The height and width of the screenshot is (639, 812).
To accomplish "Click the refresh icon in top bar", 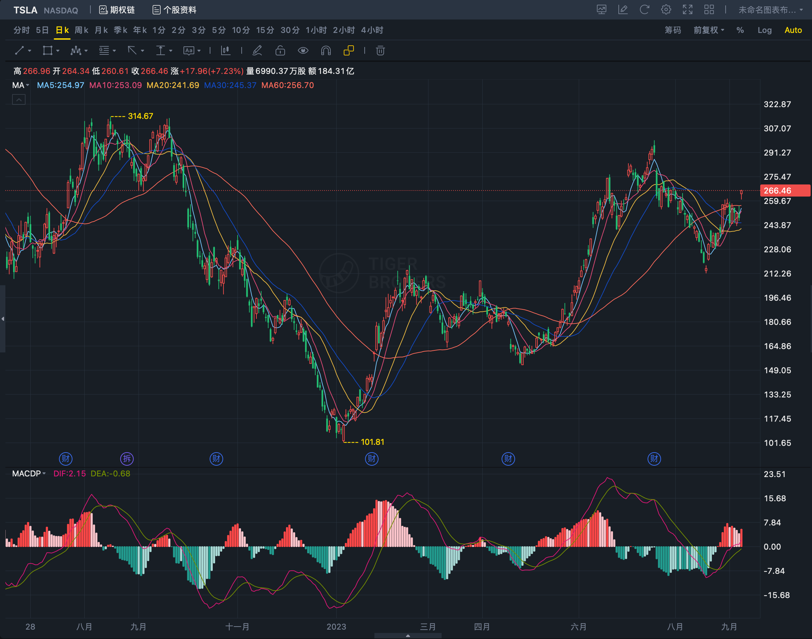I will click(x=644, y=10).
